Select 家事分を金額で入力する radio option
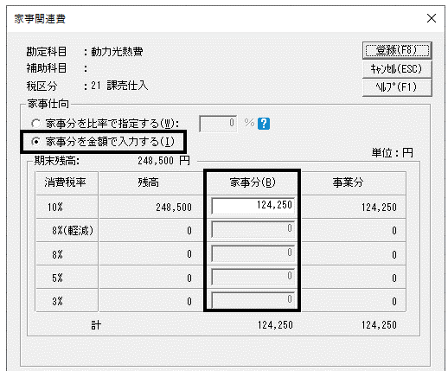448x371 pixels. click(35, 142)
